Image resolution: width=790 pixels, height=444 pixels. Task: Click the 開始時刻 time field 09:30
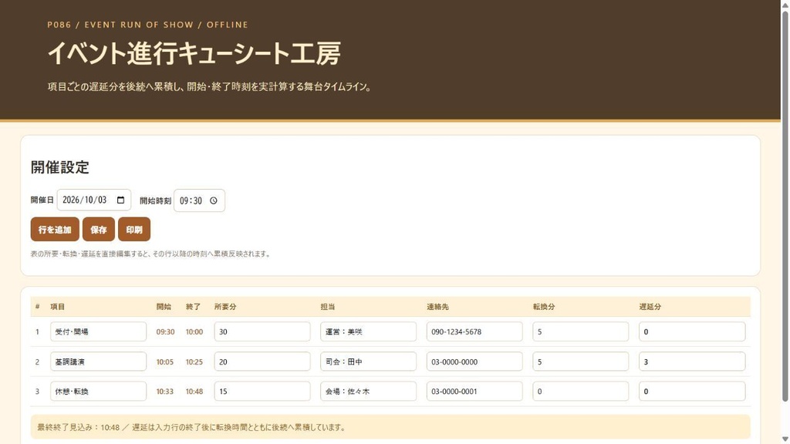(x=199, y=200)
